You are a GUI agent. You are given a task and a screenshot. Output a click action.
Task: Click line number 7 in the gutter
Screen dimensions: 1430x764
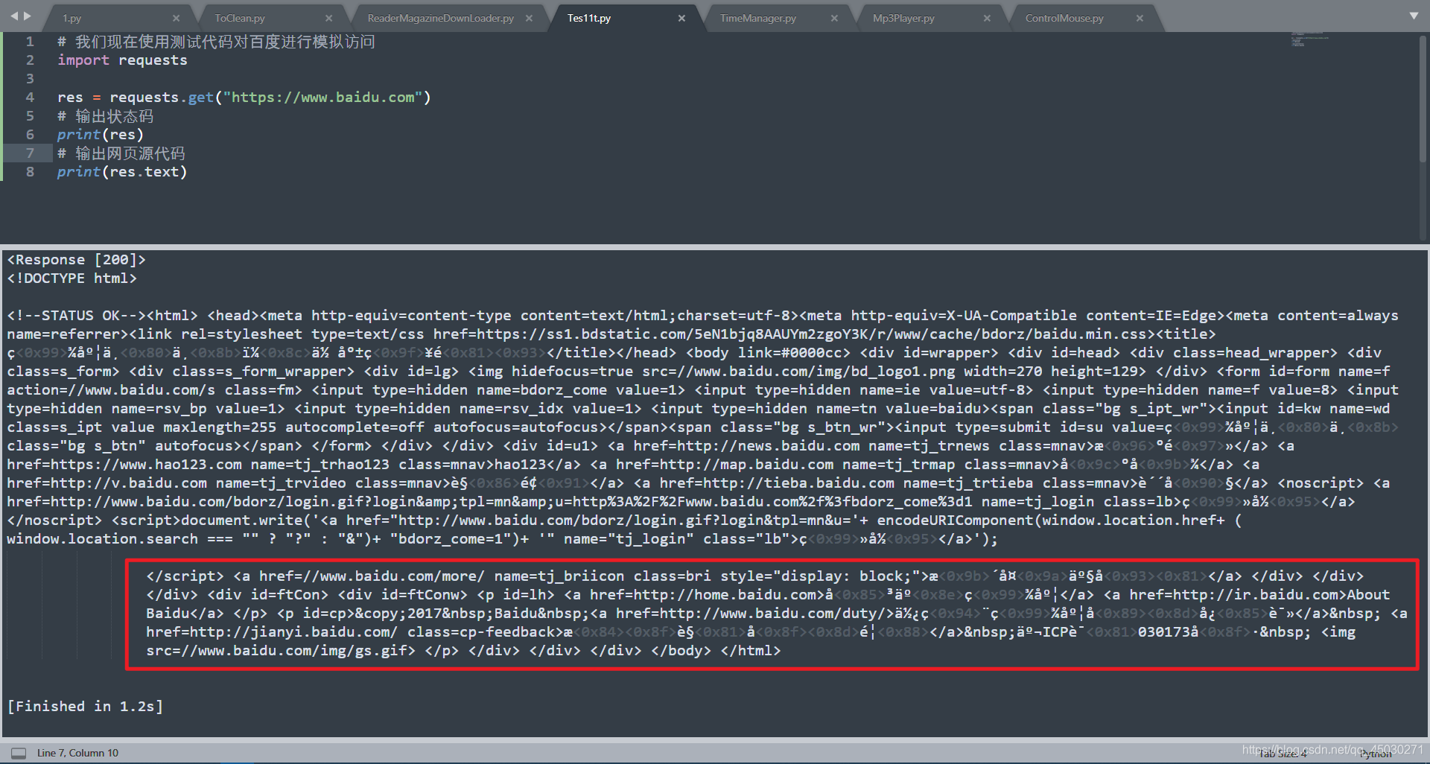(30, 153)
